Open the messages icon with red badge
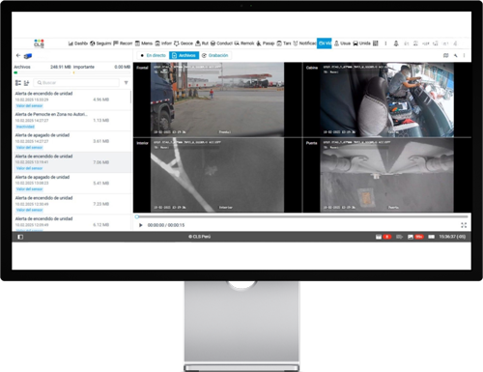 click(379, 237)
